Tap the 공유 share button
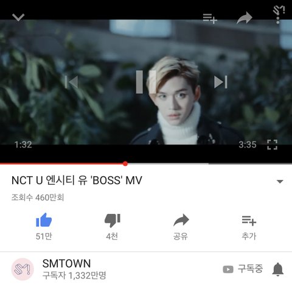Image resolution: width=292 pixels, height=286 pixels. (181, 227)
